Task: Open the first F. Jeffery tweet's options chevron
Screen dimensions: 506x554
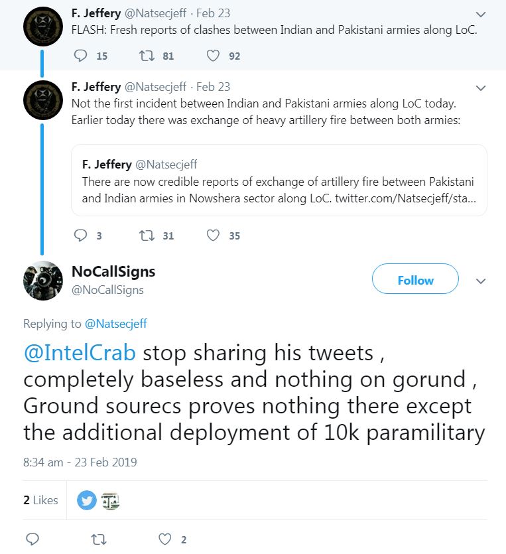Action: coord(481,13)
